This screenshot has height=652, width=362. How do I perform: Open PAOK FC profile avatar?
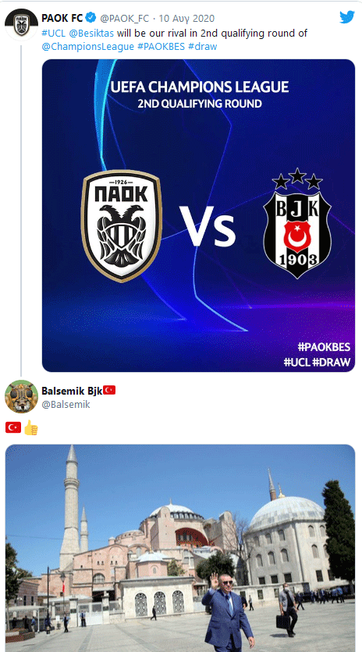tap(21, 24)
